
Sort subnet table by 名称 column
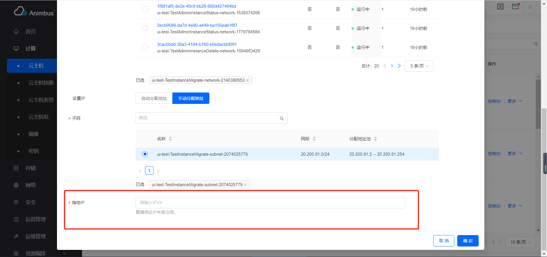coord(170,139)
